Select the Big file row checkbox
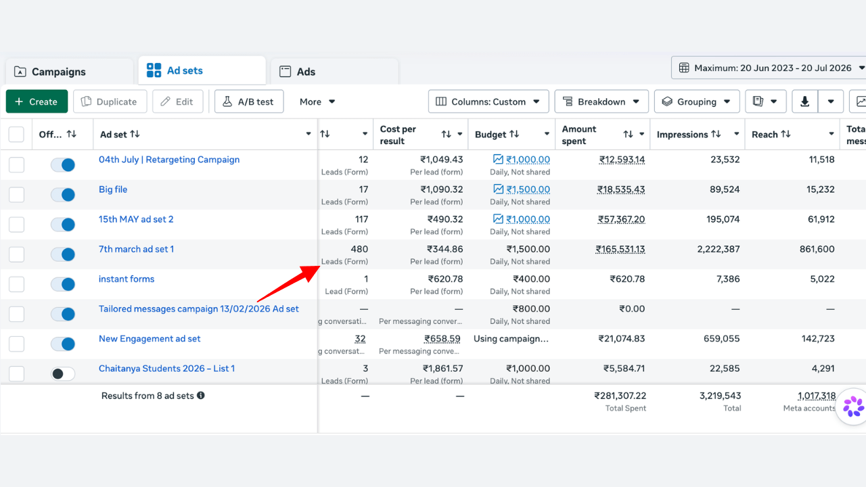The width and height of the screenshot is (866, 487). point(16,195)
